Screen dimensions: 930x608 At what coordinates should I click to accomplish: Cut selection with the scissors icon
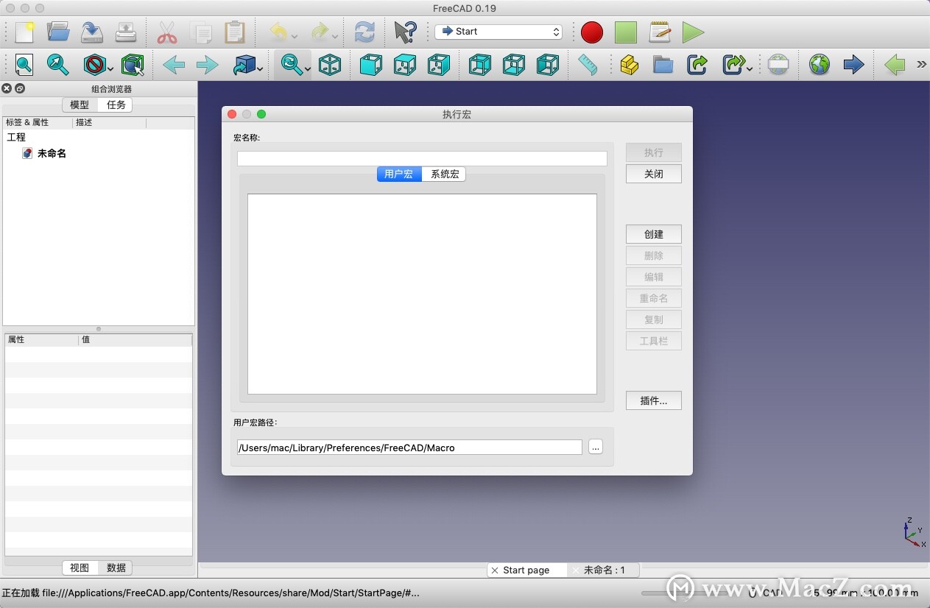point(166,32)
